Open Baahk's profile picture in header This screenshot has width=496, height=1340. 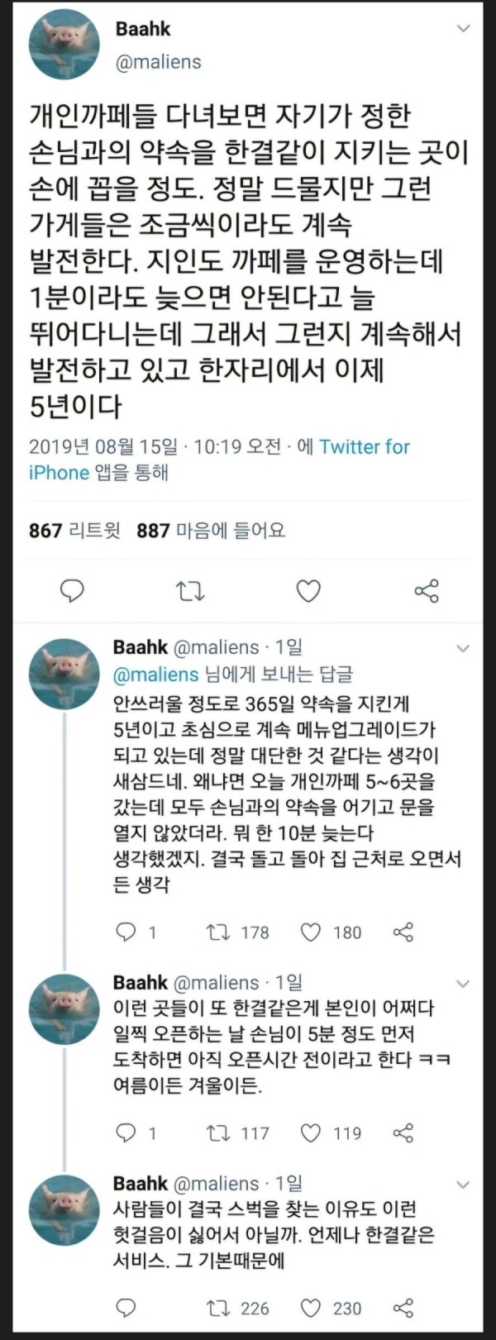(64, 46)
